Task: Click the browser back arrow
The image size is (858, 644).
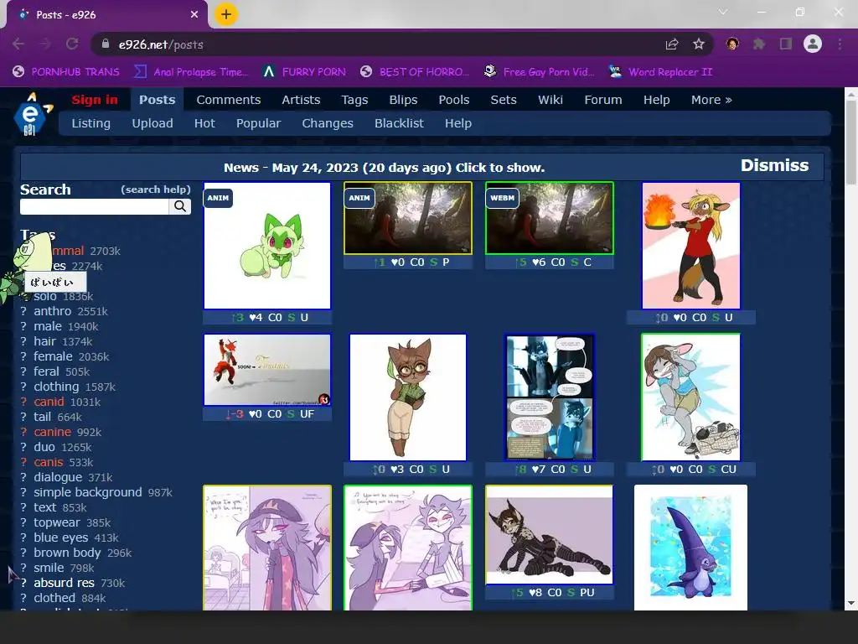Action: 18,44
